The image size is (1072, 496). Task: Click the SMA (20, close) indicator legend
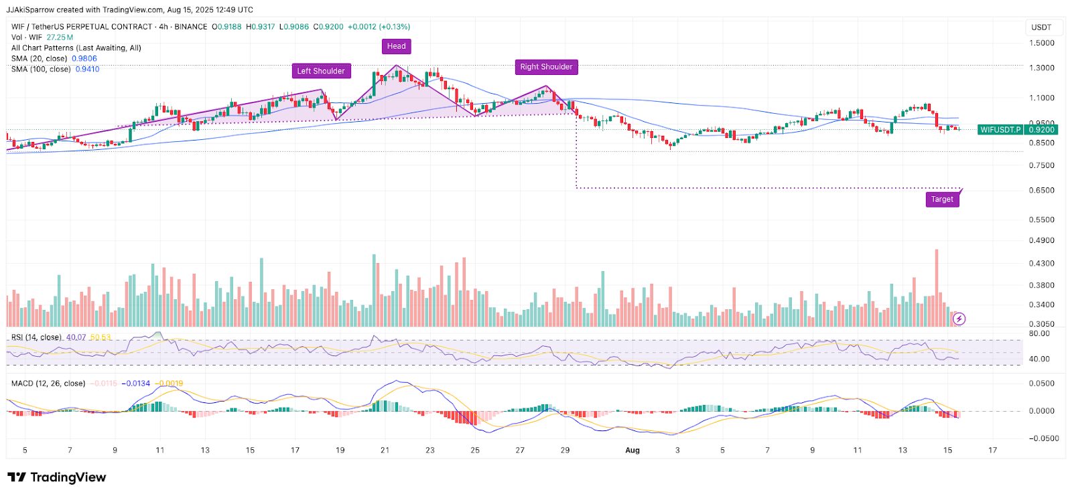(40, 59)
